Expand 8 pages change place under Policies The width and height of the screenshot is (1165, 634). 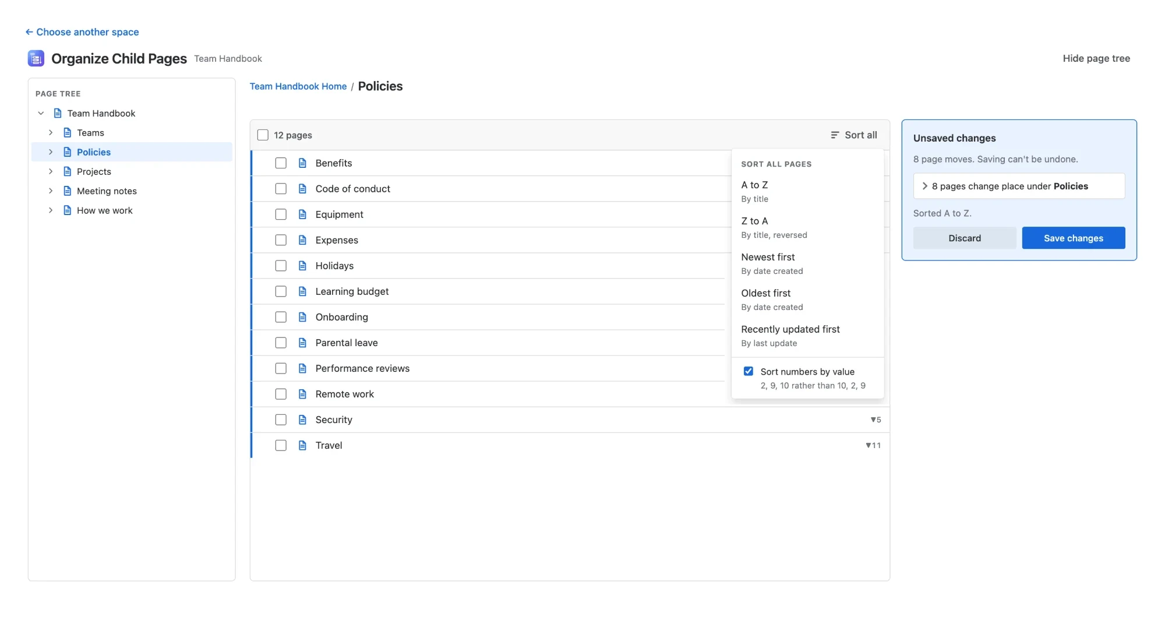coord(1019,186)
